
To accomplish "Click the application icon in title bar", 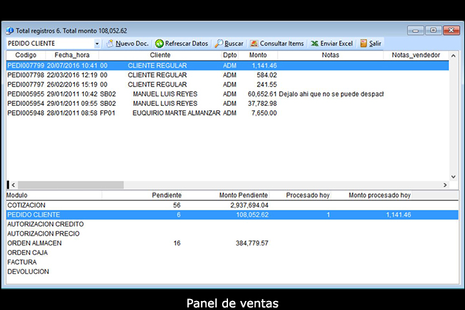I will pyautogui.click(x=10, y=30).
